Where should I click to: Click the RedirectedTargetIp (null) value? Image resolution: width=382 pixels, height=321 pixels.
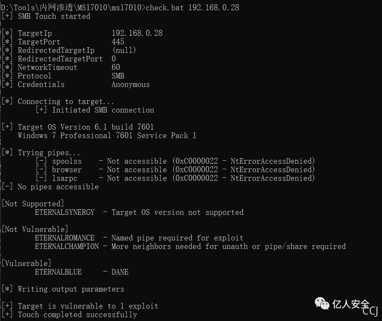pyautogui.click(x=124, y=50)
